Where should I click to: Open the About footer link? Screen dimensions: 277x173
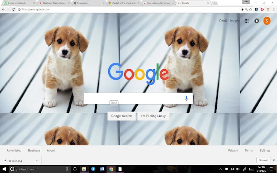click(51, 151)
